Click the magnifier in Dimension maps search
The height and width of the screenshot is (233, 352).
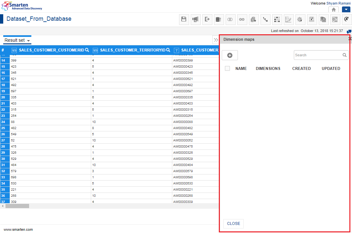[x=344, y=55]
